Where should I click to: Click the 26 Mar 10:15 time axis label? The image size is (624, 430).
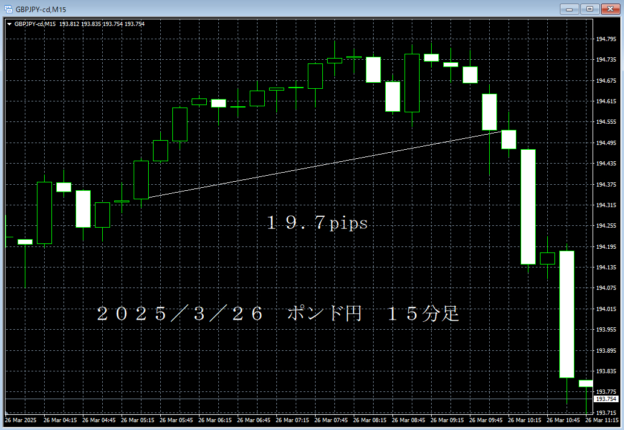[524, 420]
